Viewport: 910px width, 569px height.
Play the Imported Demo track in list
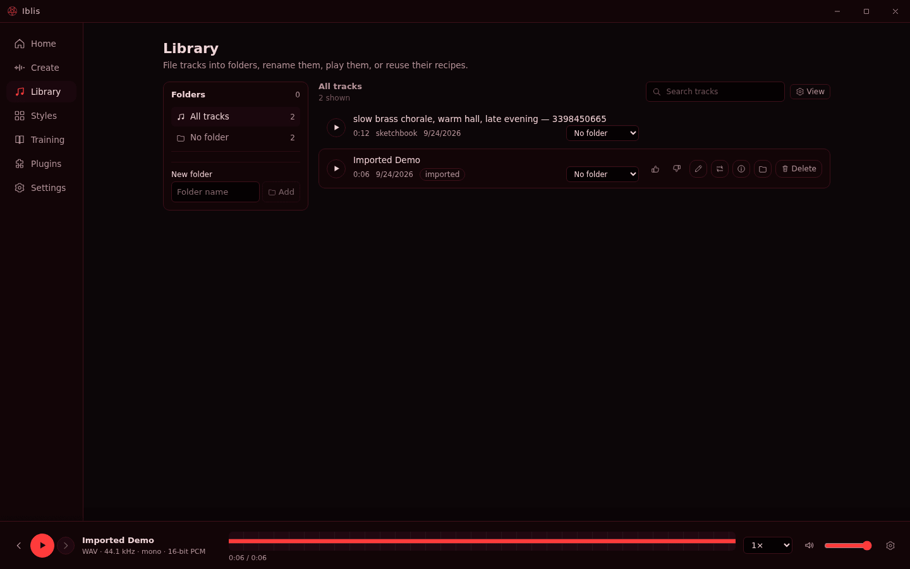(x=336, y=169)
